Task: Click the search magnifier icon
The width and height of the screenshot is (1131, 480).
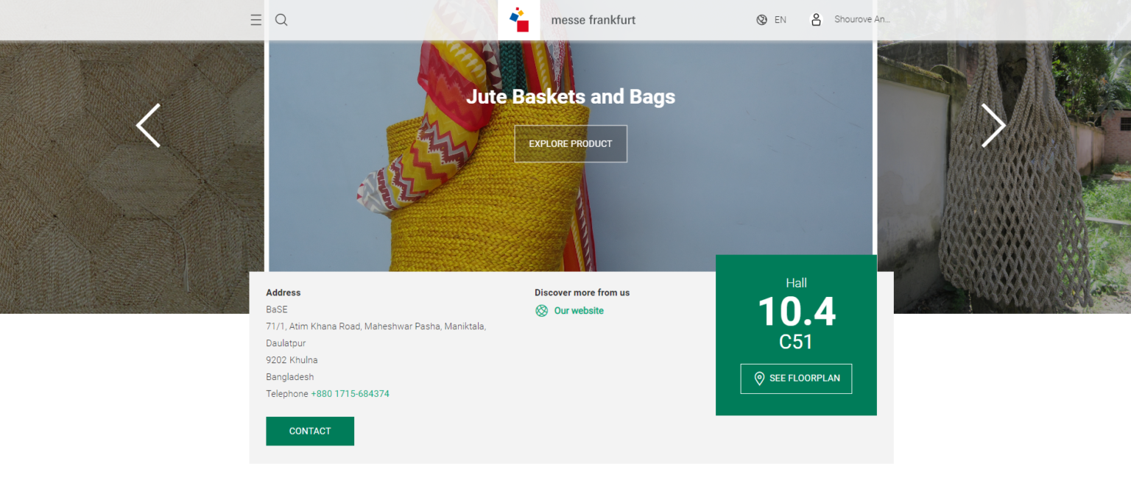Action: tap(281, 20)
